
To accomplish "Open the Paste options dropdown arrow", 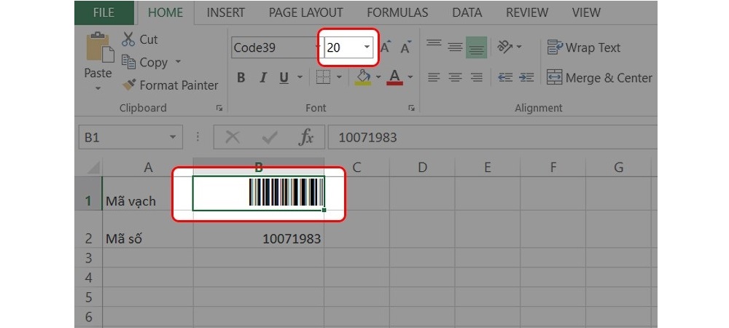I will pyautogui.click(x=98, y=89).
